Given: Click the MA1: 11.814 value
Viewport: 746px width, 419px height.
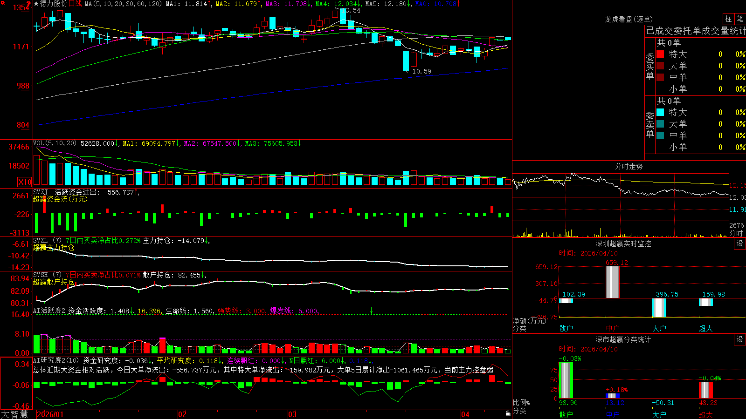Looking at the screenshot, I should click(186, 4).
